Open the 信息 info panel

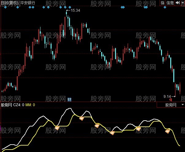pyautogui.click(x=170, y=3)
